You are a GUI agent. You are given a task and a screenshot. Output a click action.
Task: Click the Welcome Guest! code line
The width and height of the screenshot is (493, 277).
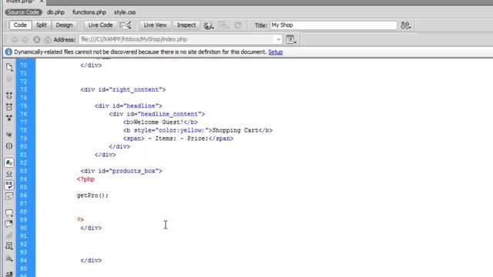pyautogui.click(x=160, y=122)
